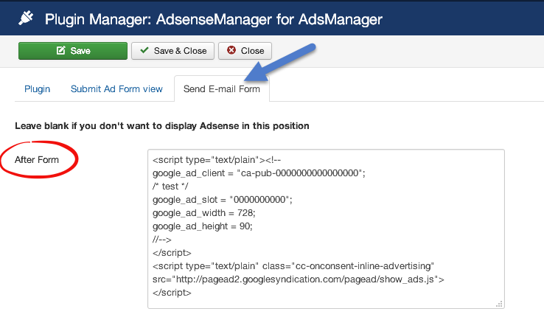Open the Submit Ad Form view tab
544x334 pixels.
[x=116, y=89]
